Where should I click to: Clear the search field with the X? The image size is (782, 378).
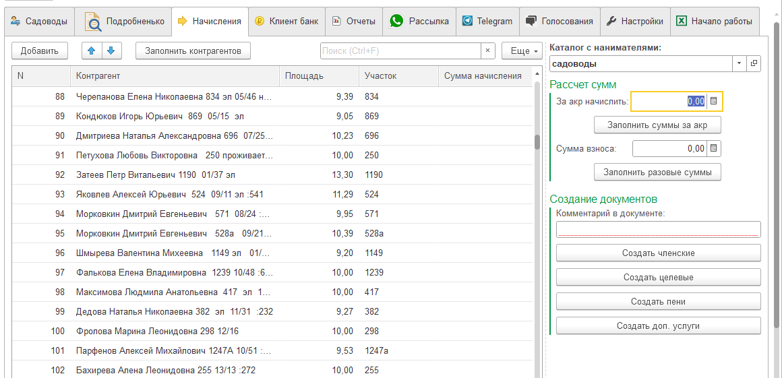tap(489, 51)
